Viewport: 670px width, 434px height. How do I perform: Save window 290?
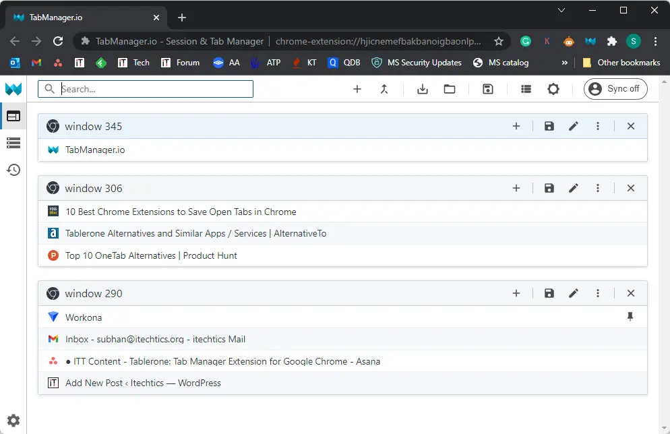click(549, 293)
